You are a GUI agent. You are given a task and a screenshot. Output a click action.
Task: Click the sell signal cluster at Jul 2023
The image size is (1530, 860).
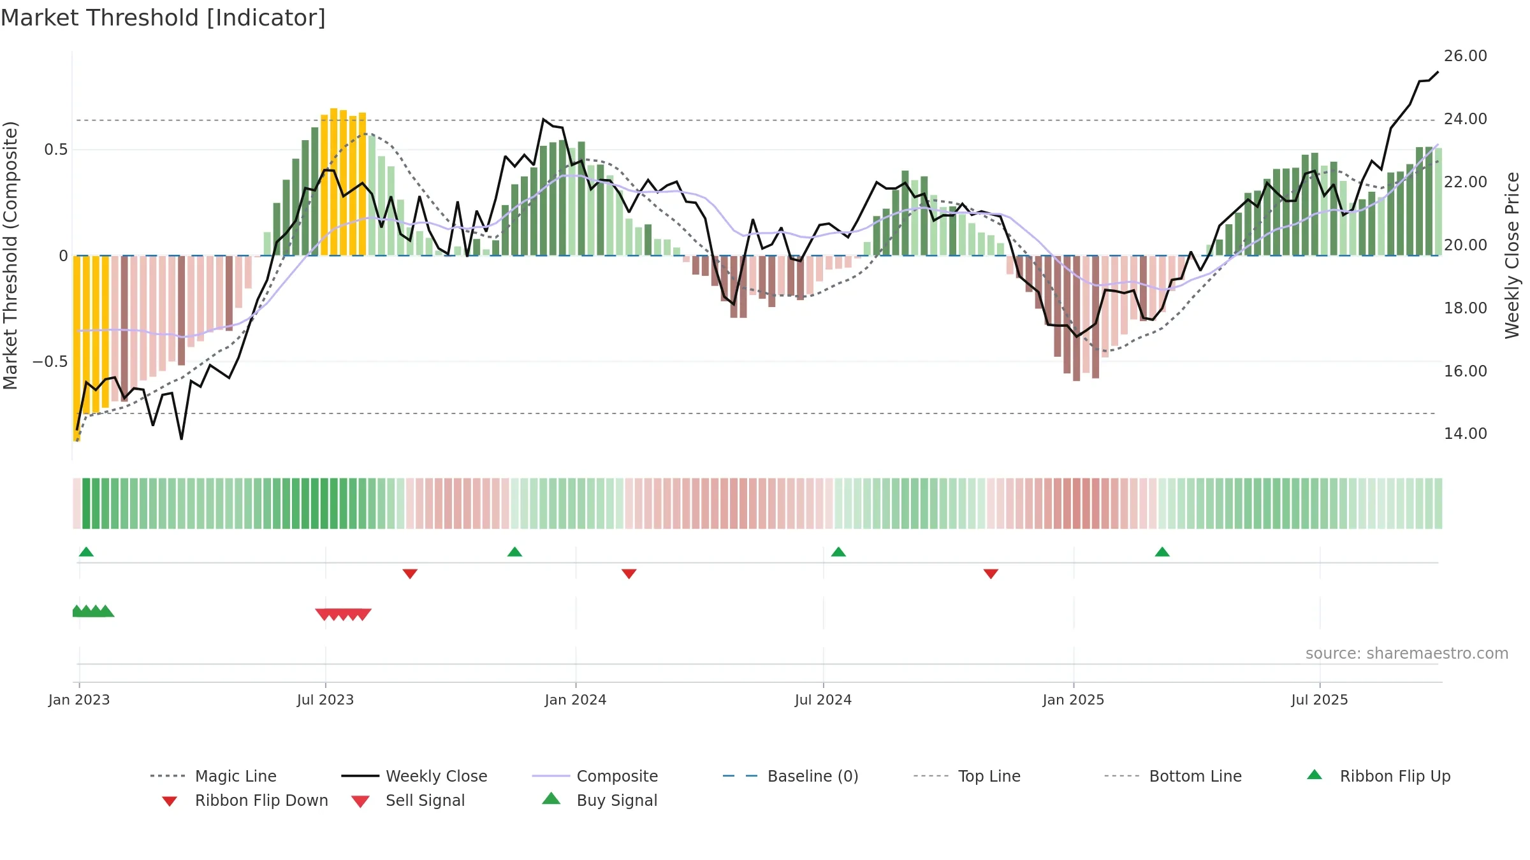tap(344, 614)
